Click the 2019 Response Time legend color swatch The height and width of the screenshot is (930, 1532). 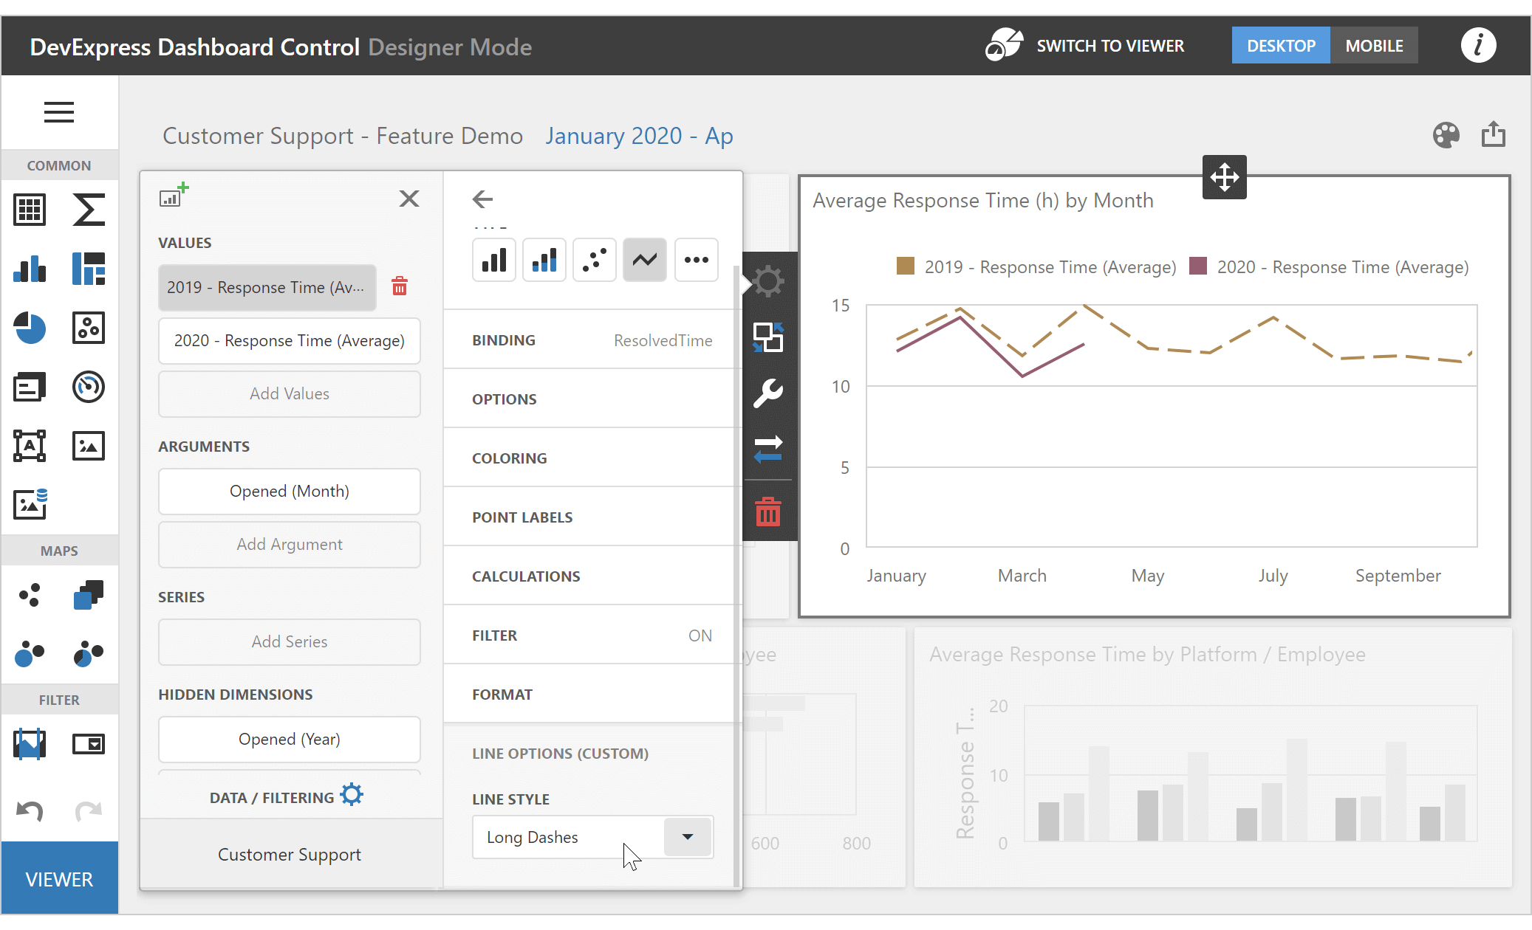pyautogui.click(x=905, y=267)
